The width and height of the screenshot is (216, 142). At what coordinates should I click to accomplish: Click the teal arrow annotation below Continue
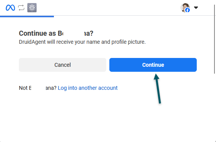click(x=157, y=89)
